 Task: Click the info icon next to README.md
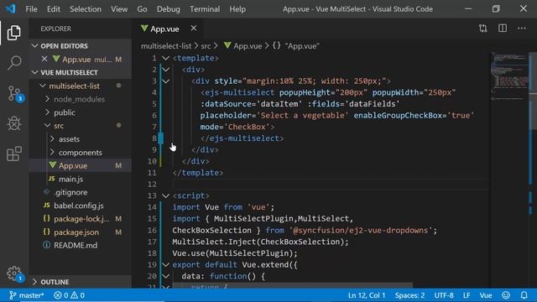(x=47, y=245)
